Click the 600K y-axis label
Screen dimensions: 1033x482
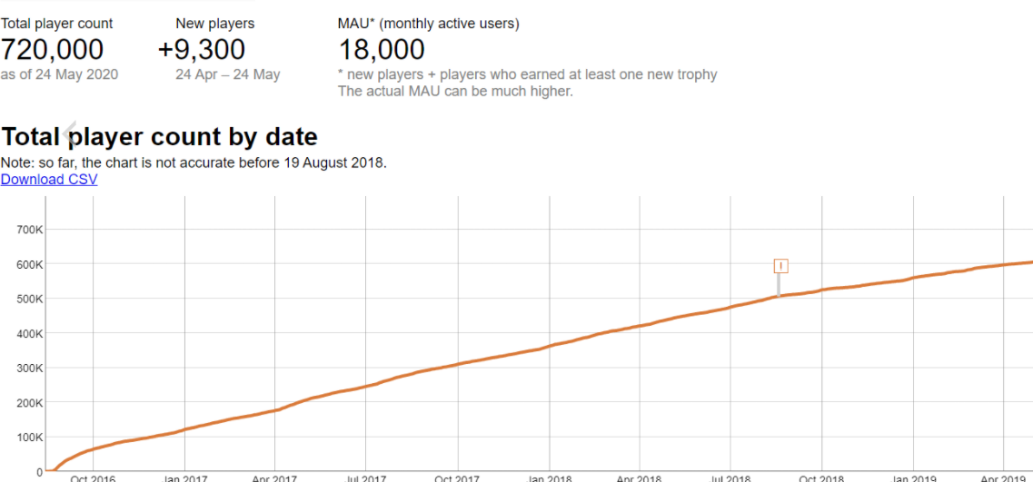tap(31, 264)
